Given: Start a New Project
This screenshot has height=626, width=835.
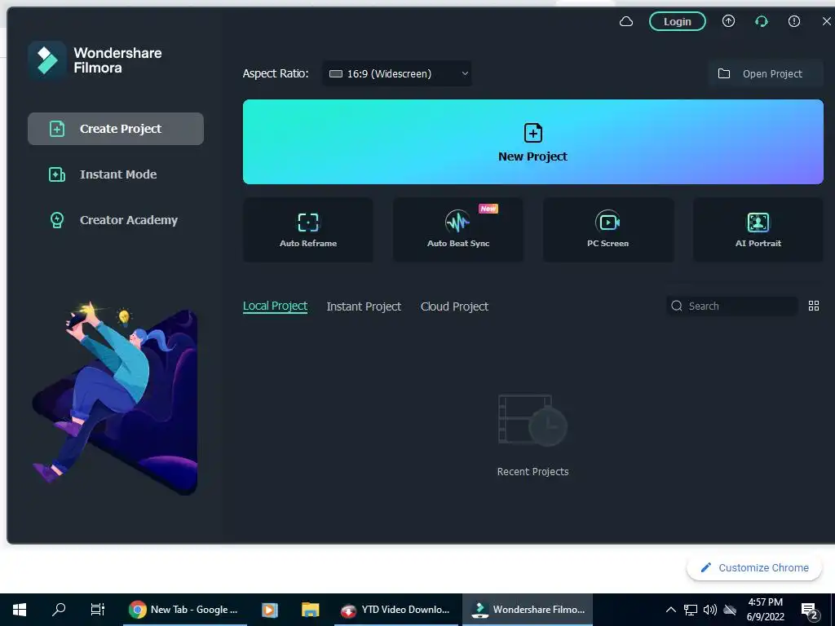Looking at the screenshot, I should [x=533, y=142].
